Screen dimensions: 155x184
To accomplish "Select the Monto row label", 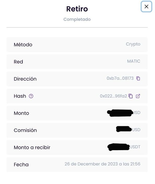I will [21, 113].
